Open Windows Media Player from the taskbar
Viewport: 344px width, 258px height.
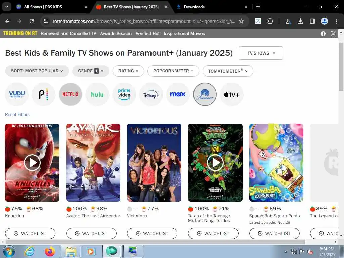pyautogui.click(x=91, y=251)
